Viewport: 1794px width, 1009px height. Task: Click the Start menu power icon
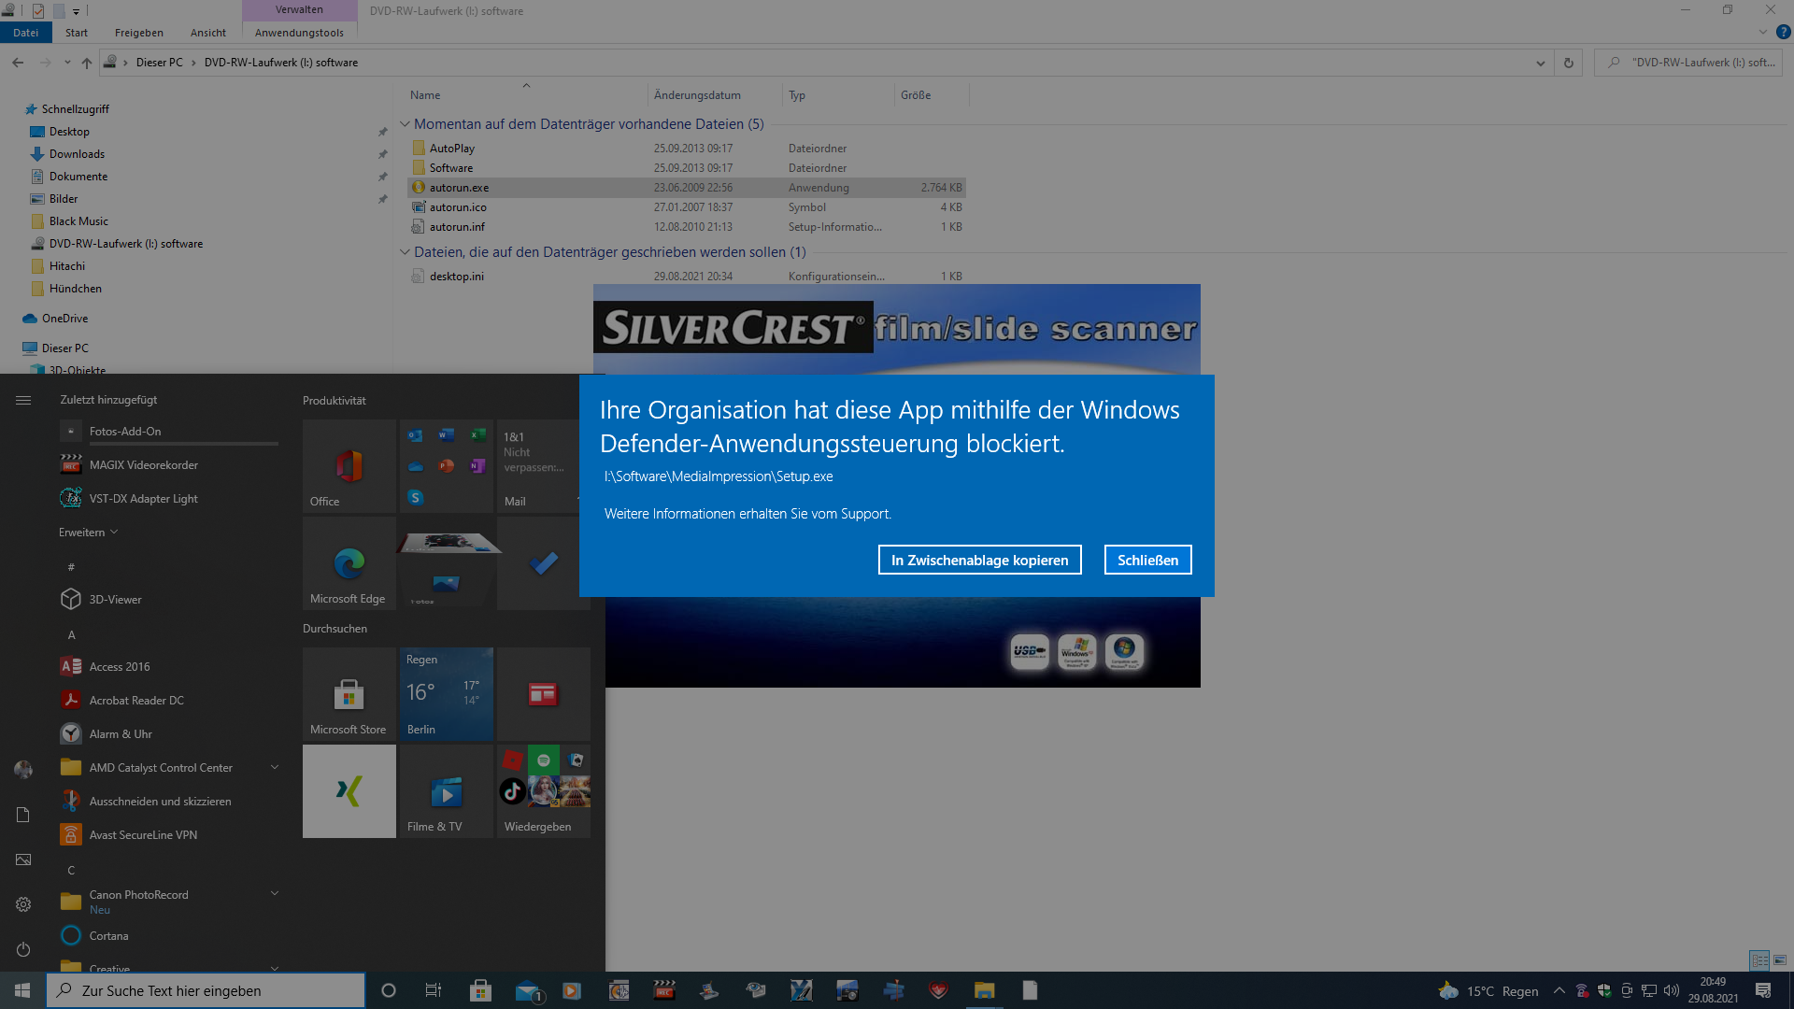(23, 949)
